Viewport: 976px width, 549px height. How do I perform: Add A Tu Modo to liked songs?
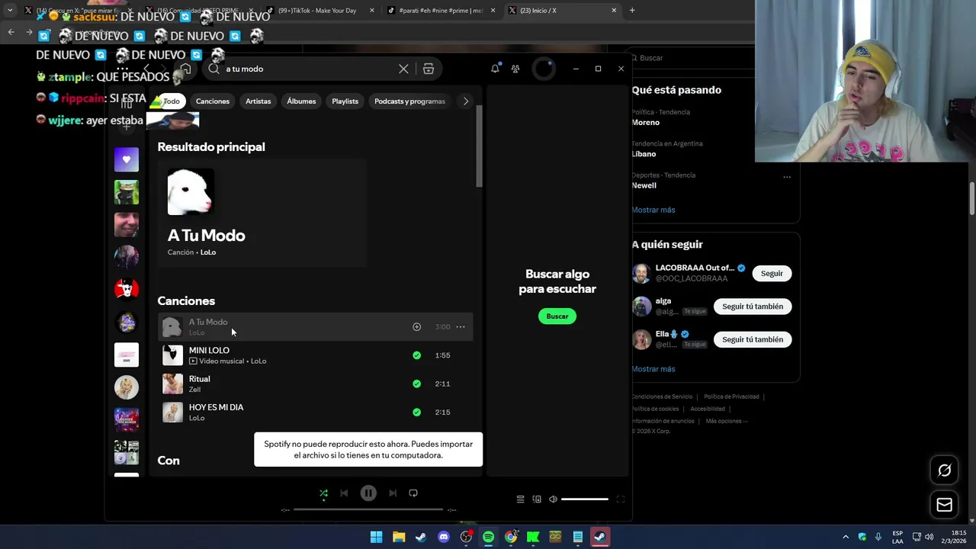tap(416, 327)
